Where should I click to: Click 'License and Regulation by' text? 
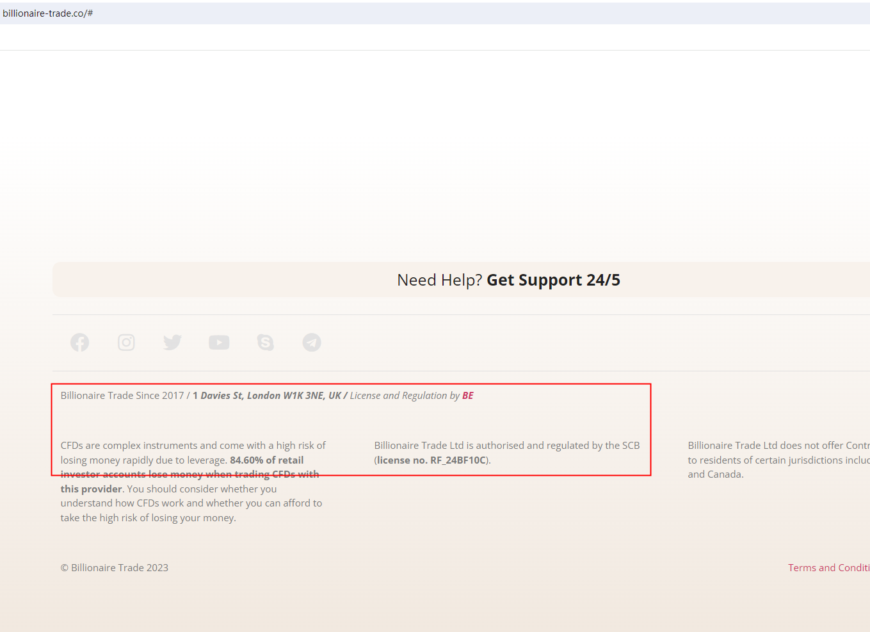(405, 396)
